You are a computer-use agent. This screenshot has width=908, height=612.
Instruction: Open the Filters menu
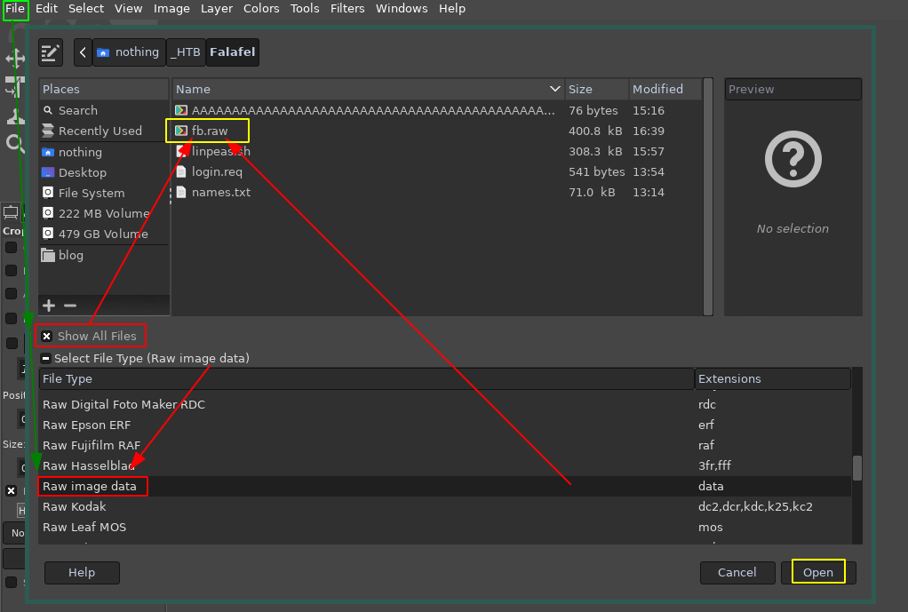coord(347,9)
